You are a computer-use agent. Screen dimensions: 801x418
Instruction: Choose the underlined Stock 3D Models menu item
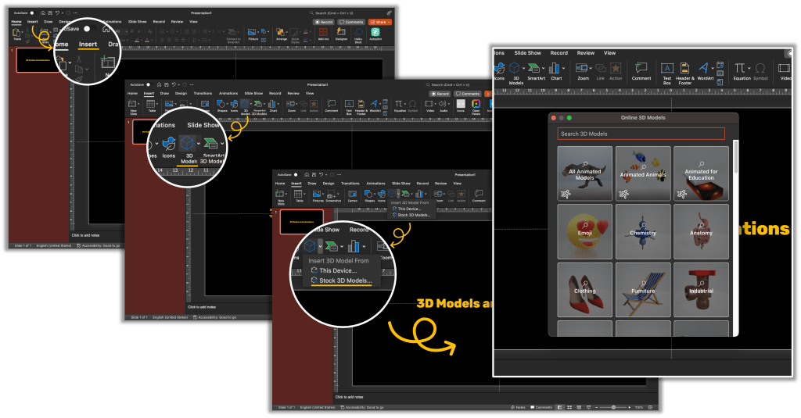[345, 280]
